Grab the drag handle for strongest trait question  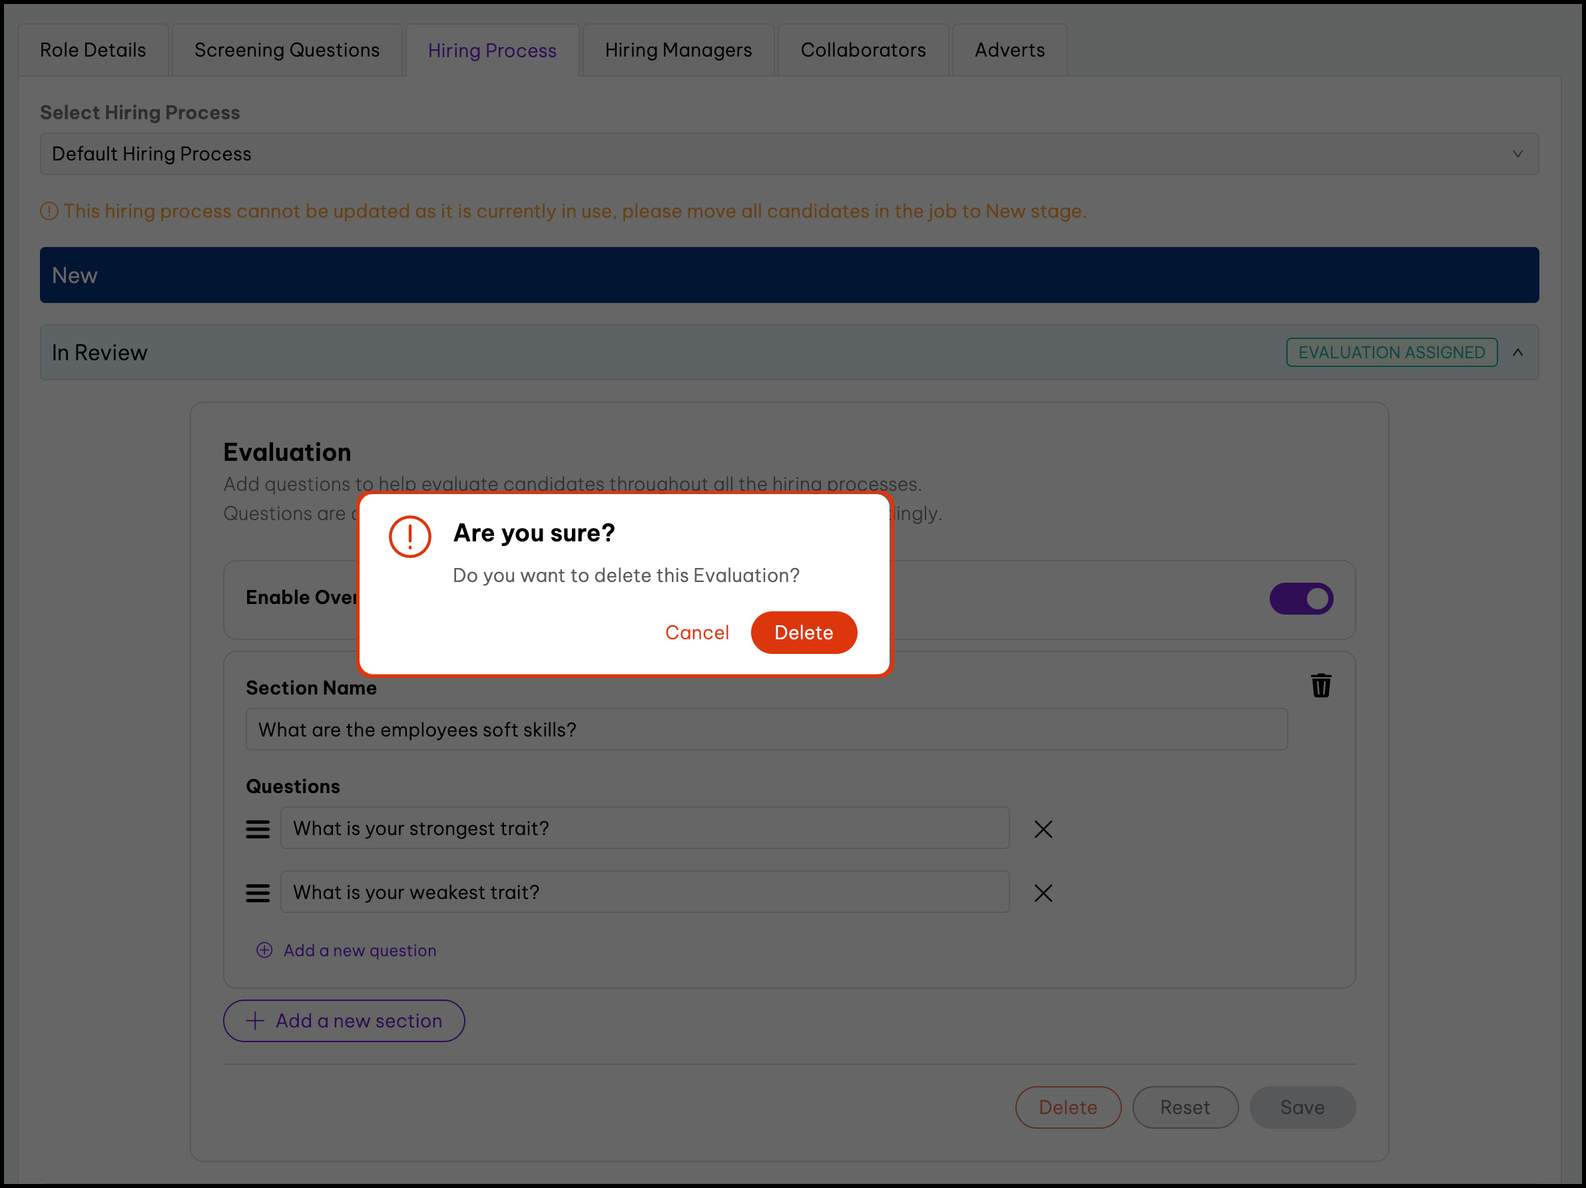[258, 830]
